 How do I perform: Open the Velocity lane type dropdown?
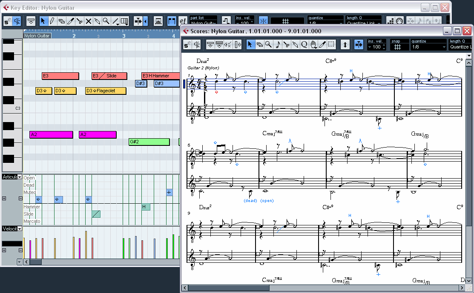pos(20,229)
